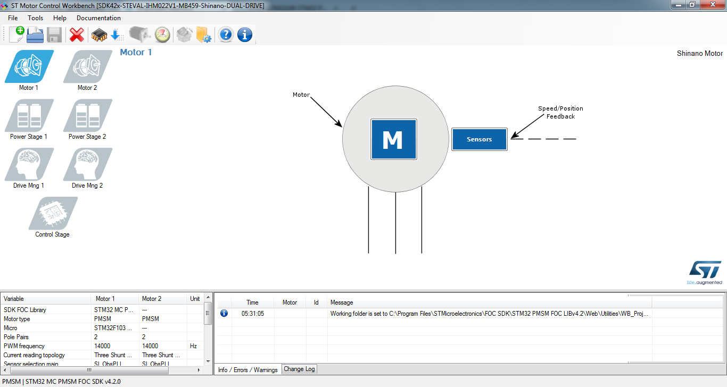
Task: Click the blue Sensors block
Action: point(480,139)
